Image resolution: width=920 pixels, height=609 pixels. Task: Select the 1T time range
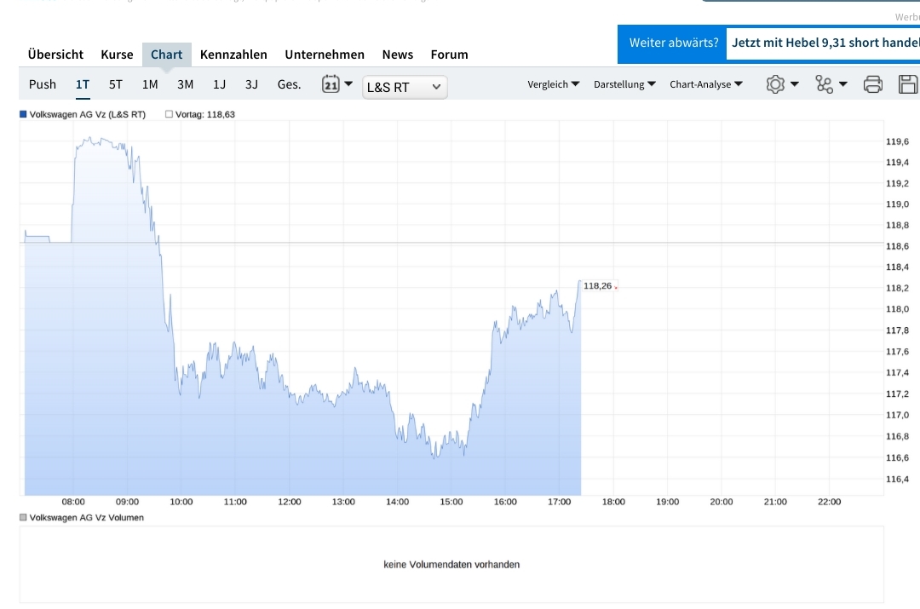(x=82, y=84)
